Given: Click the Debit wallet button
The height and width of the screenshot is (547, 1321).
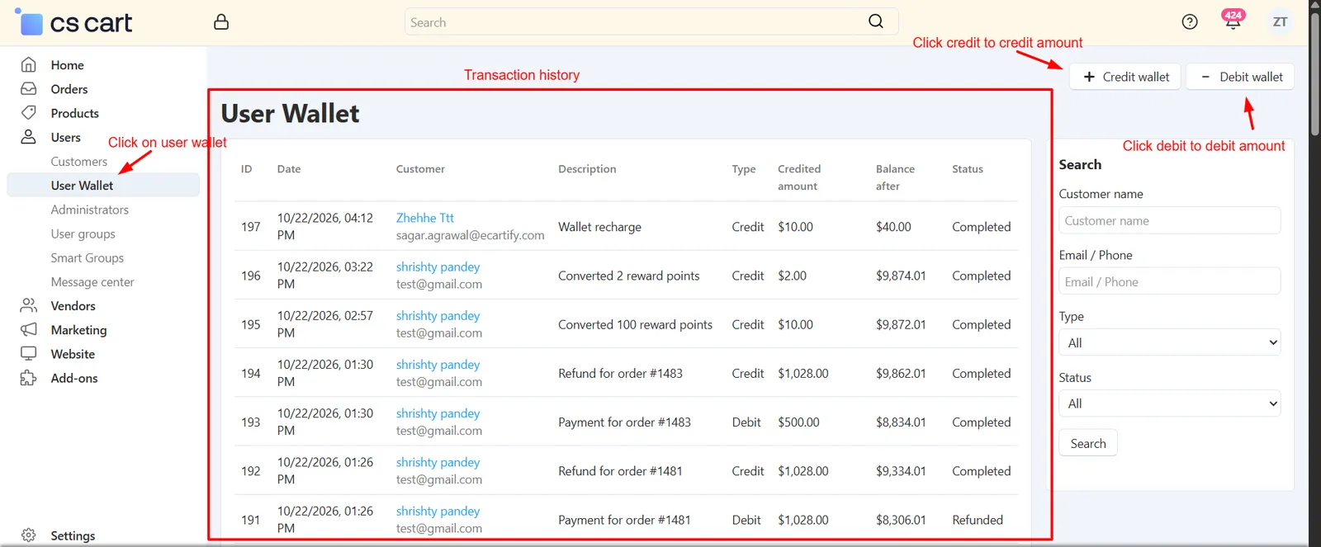Looking at the screenshot, I should (1240, 77).
